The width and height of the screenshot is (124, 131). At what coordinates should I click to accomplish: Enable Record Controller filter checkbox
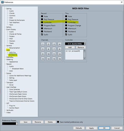point(42,22)
